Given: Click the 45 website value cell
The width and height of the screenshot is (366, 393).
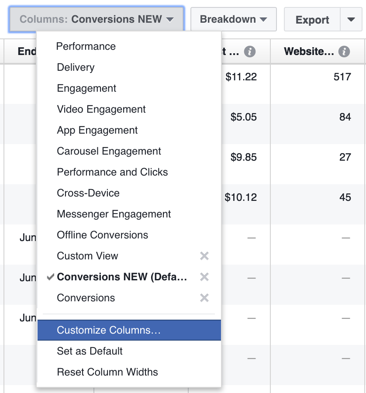Looking at the screenshot, I should point(345,197).
